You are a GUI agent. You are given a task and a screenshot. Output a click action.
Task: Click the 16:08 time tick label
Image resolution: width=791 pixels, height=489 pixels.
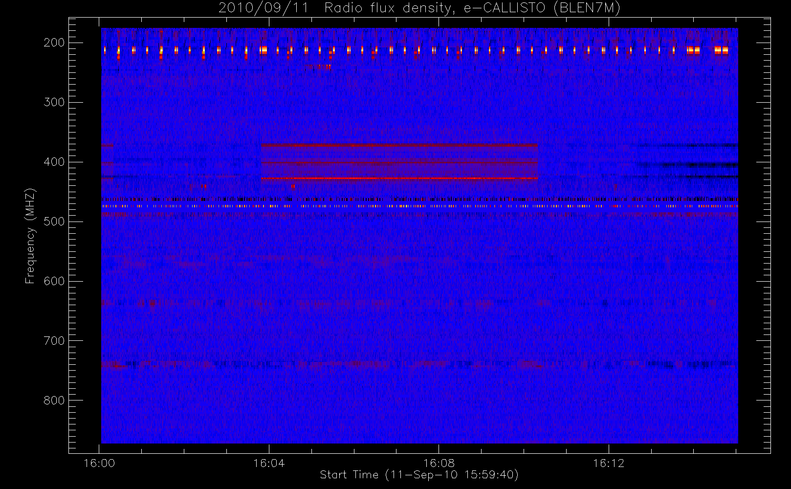439,463
